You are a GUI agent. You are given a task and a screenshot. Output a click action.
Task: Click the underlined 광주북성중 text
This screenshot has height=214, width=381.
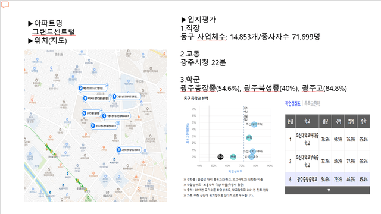tap(262, 88)
